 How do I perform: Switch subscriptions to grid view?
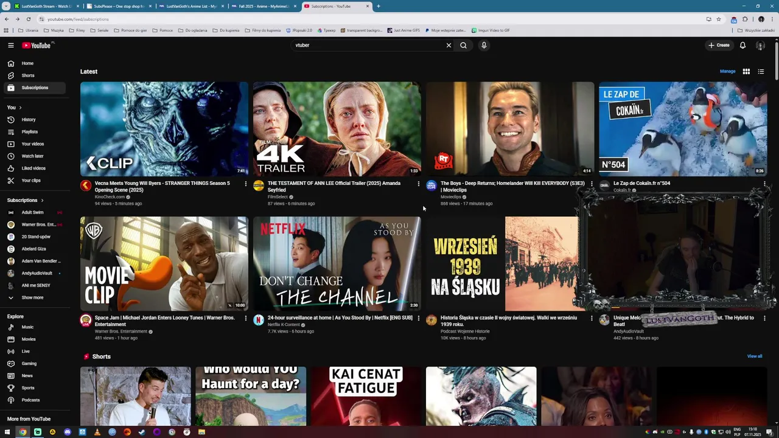click(746, 71)
